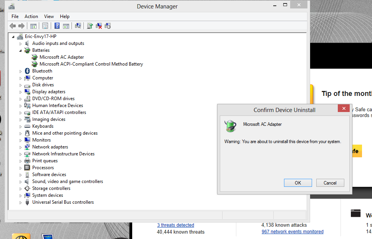Viewport: 372px width, 239px height.
Task: Open the 3 threats detected link
Action: click(x=176, y=225)
